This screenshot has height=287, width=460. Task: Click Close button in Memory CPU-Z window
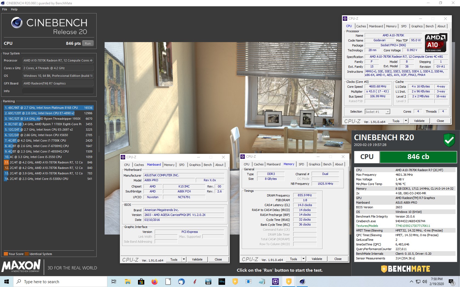(338, 259)
